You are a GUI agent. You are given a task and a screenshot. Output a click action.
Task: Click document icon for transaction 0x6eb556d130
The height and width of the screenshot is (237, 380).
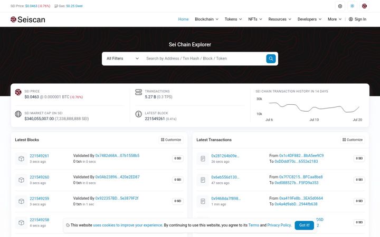(203, 180)
